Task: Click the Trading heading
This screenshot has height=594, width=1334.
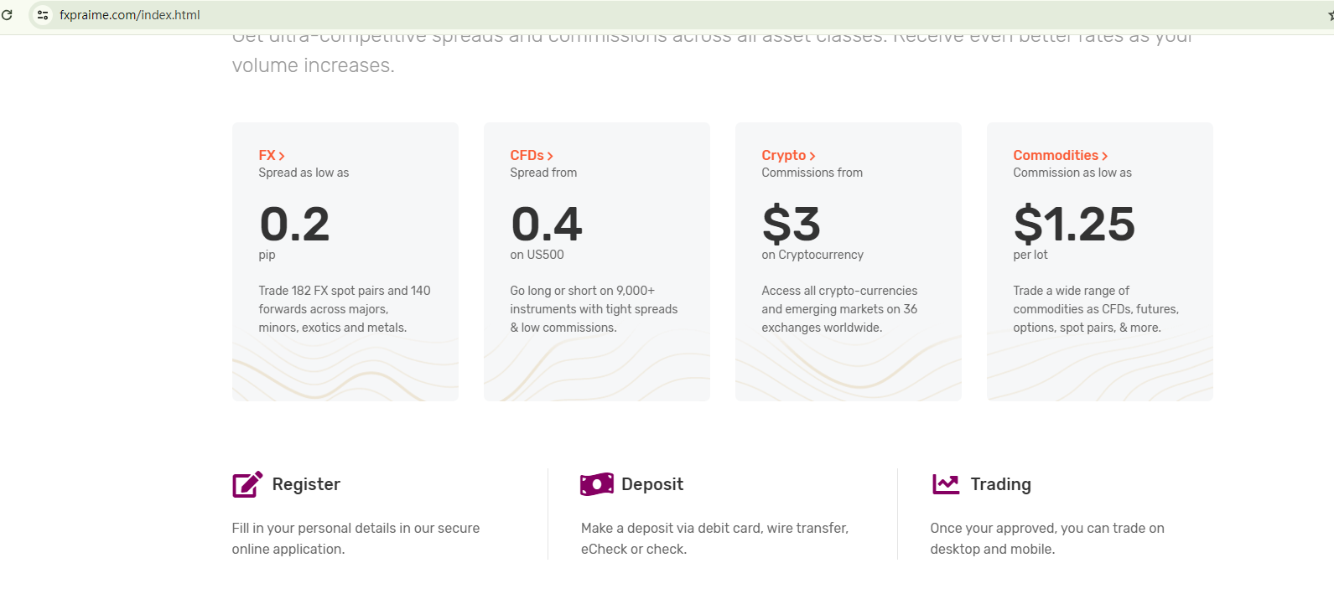Action: click(1000, 484)
